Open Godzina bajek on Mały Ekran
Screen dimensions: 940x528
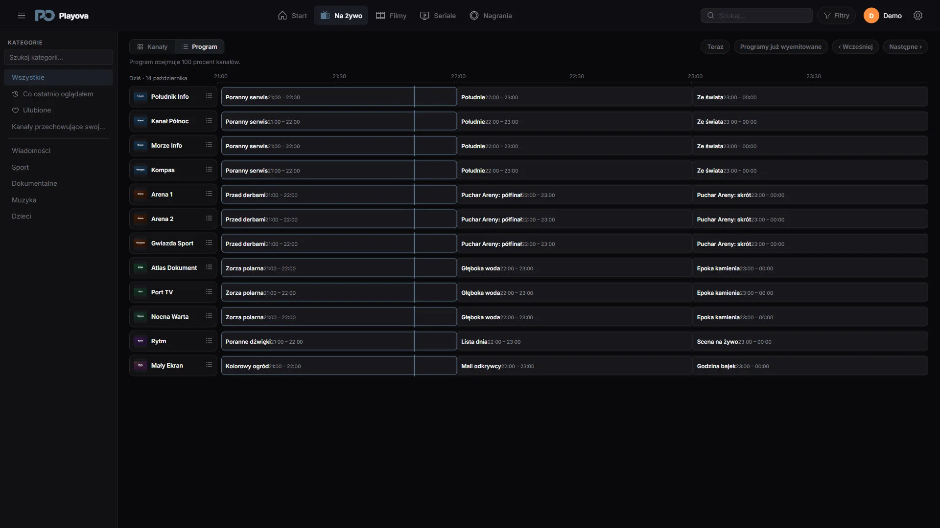pos(810,366)
